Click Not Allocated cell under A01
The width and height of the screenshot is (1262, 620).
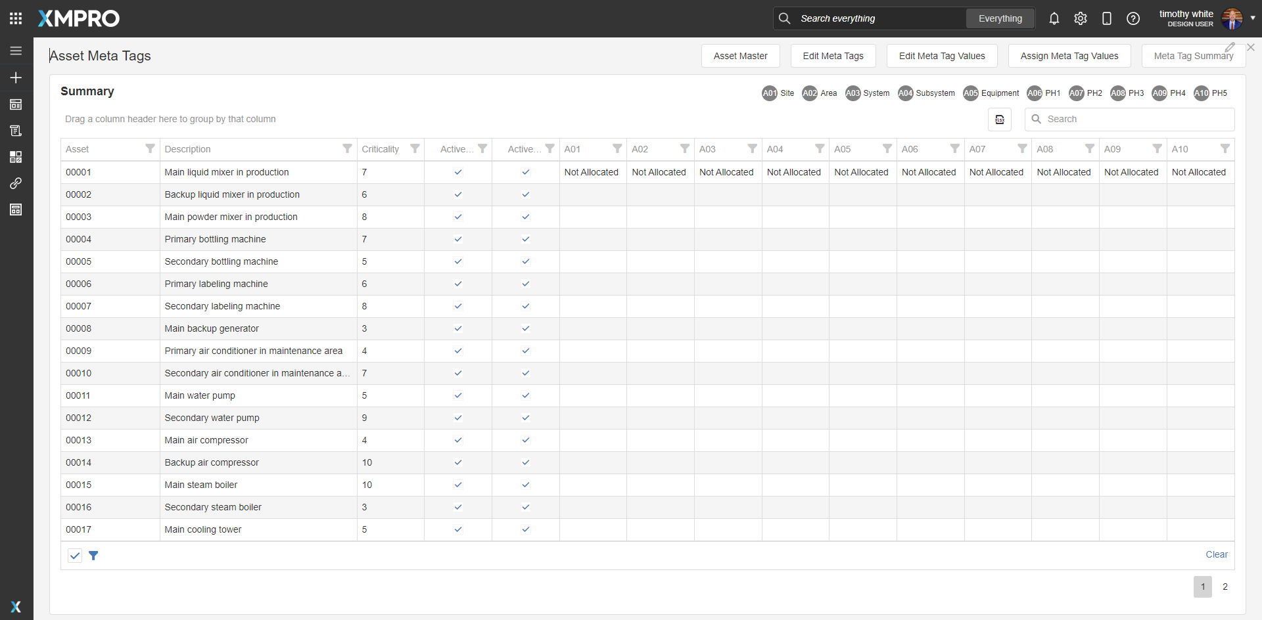click(592, 172)
